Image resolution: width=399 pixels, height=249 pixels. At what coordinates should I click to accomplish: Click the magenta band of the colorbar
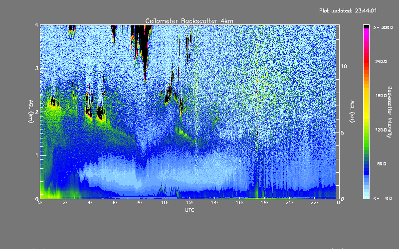(366, 32)
